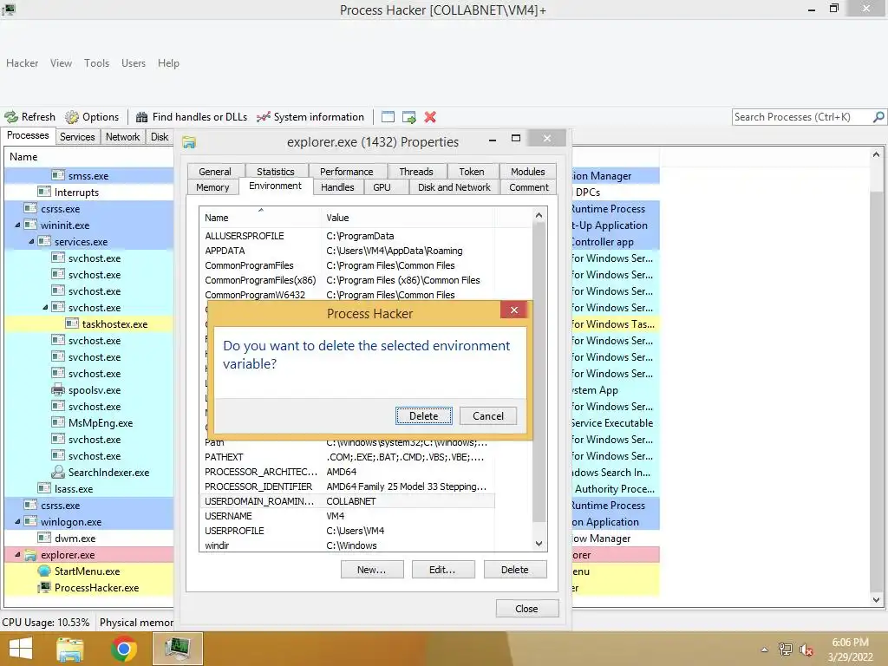
Task: Select the APPDATA variable row
Action: point(349,251)
